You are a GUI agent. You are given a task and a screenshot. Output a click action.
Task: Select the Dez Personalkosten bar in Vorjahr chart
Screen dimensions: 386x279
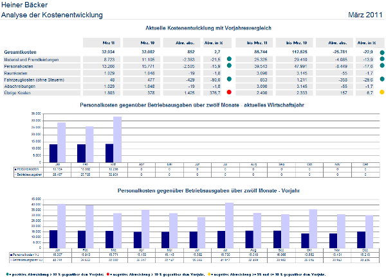click(361, 240)
